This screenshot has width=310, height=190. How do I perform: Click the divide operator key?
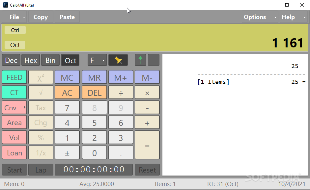tap(121, 92)
